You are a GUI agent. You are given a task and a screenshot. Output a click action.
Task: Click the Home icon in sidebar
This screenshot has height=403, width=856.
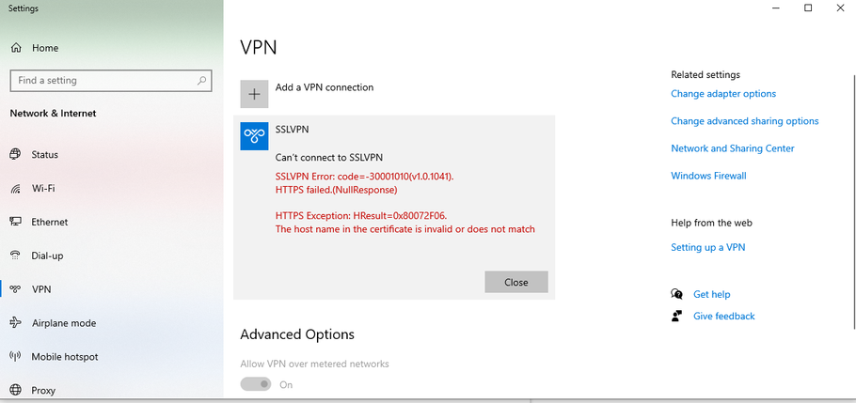click(16, 48)
